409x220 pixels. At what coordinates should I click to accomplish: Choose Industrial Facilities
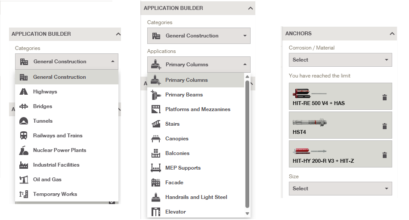pos(66,164)
